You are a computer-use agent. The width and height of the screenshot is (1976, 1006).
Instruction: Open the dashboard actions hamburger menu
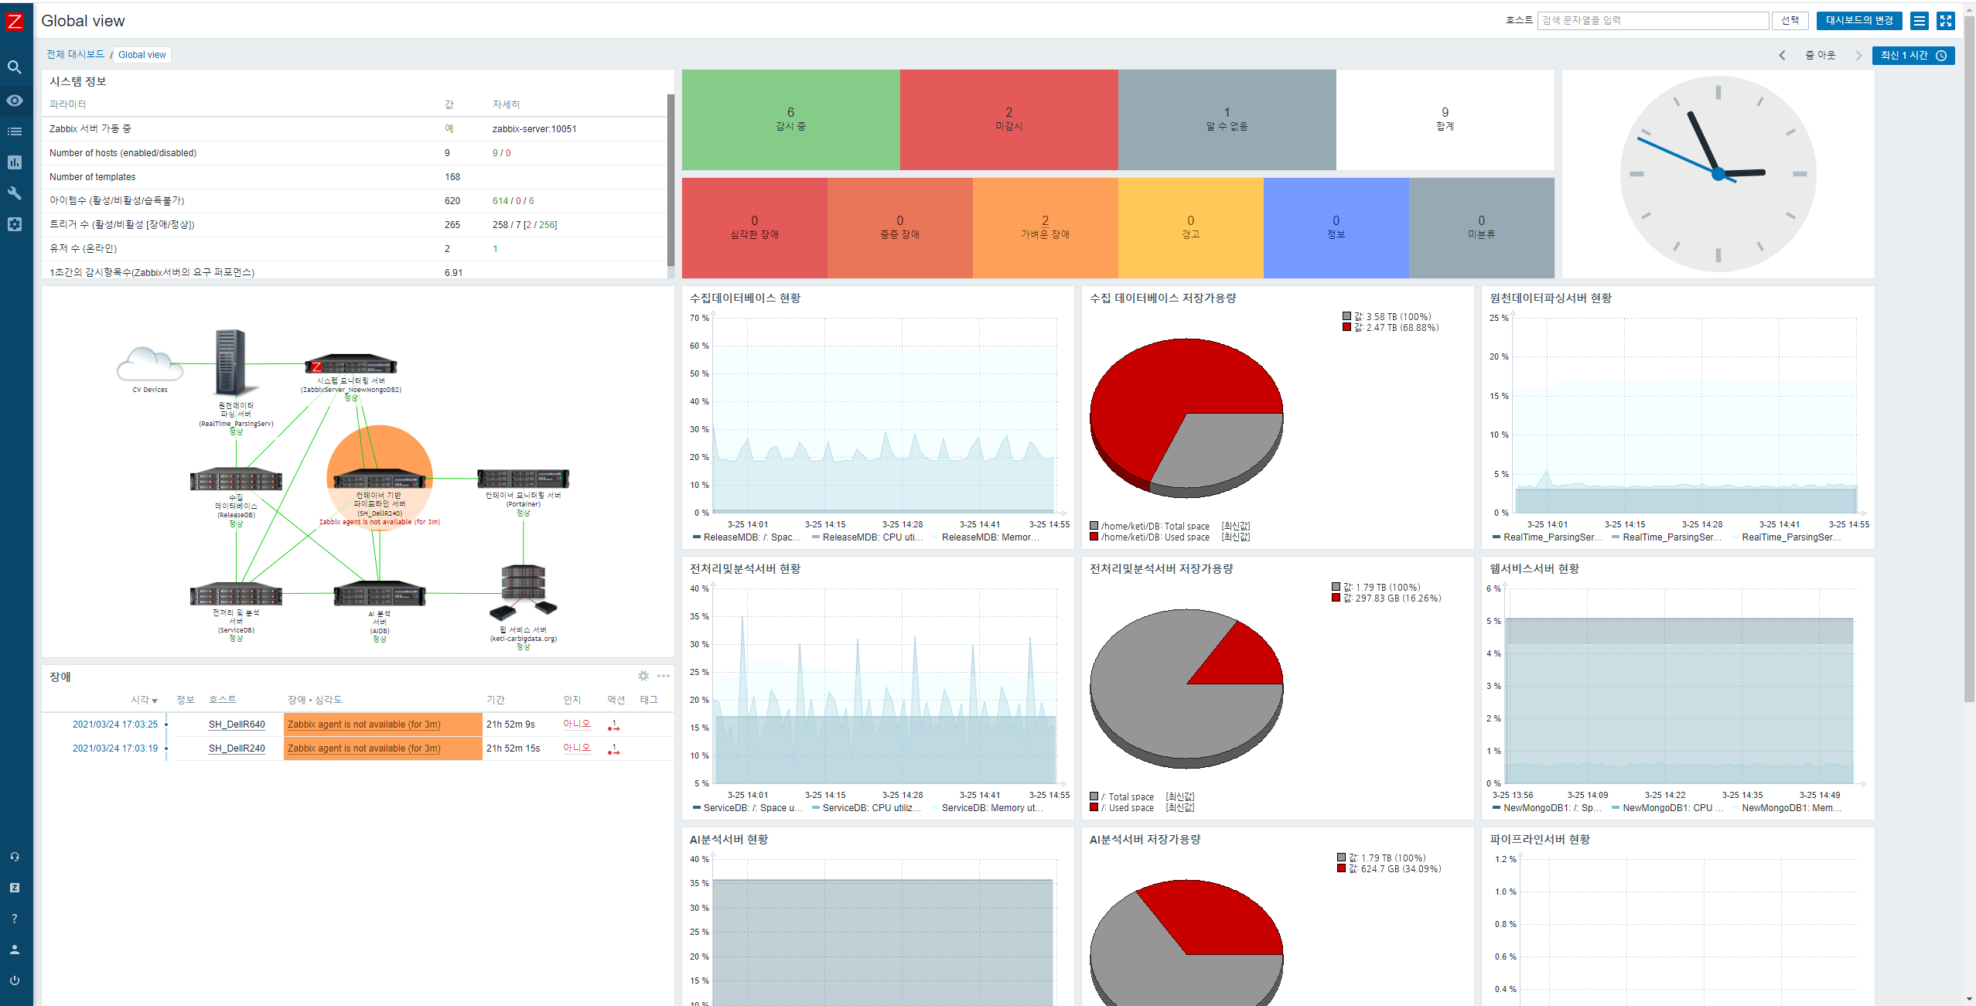point(1920,21)
